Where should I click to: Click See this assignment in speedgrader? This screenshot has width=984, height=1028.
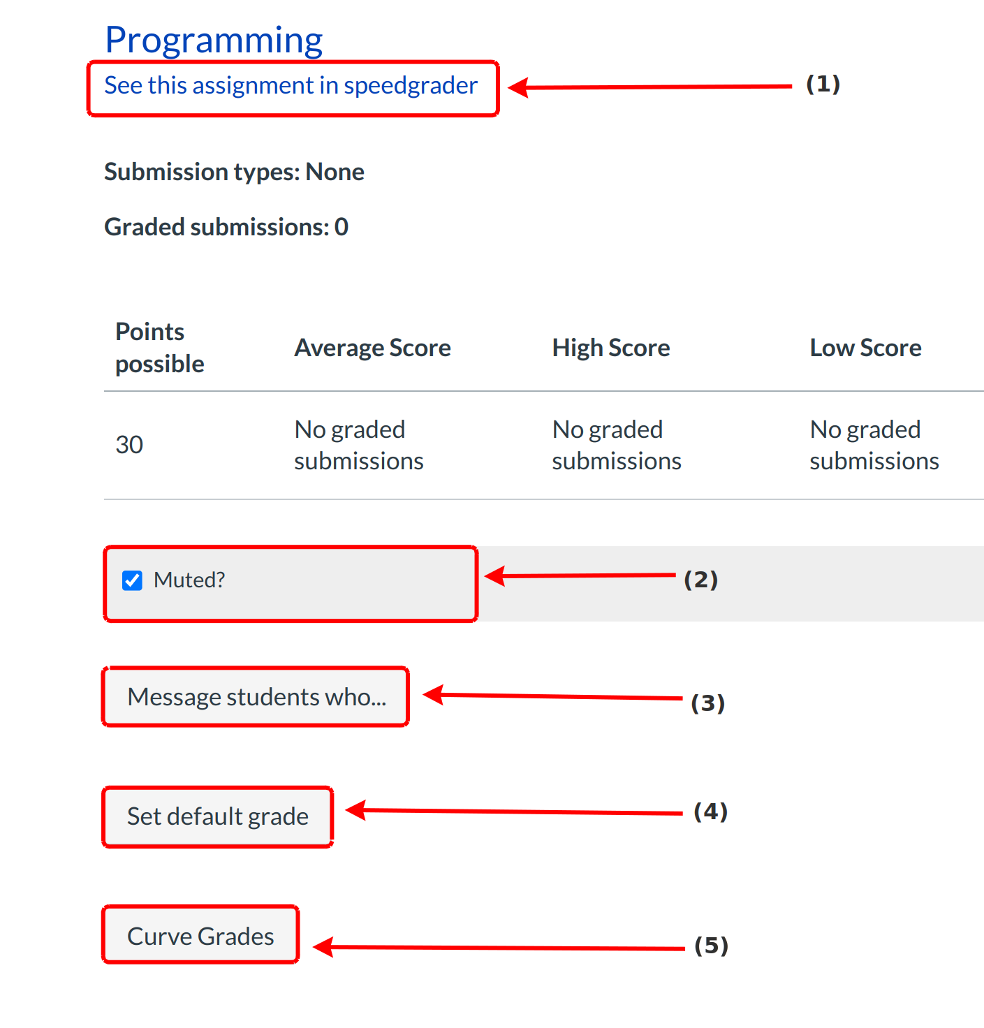(291, 85)
